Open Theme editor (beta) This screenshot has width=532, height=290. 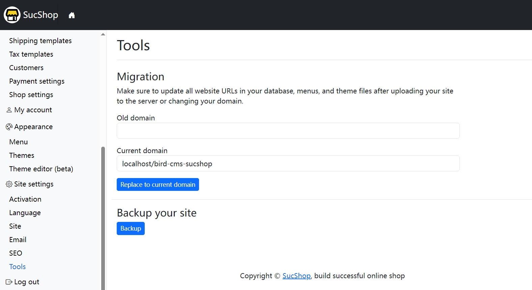[41, 169]
